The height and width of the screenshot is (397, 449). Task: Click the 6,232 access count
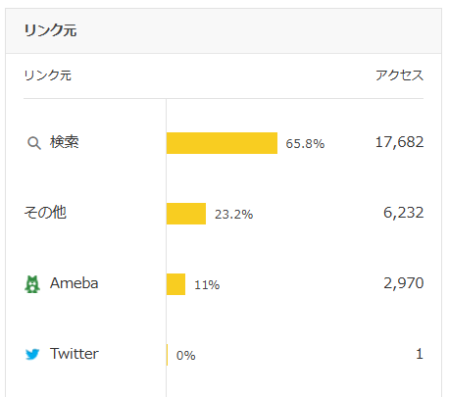coord(404,213)
